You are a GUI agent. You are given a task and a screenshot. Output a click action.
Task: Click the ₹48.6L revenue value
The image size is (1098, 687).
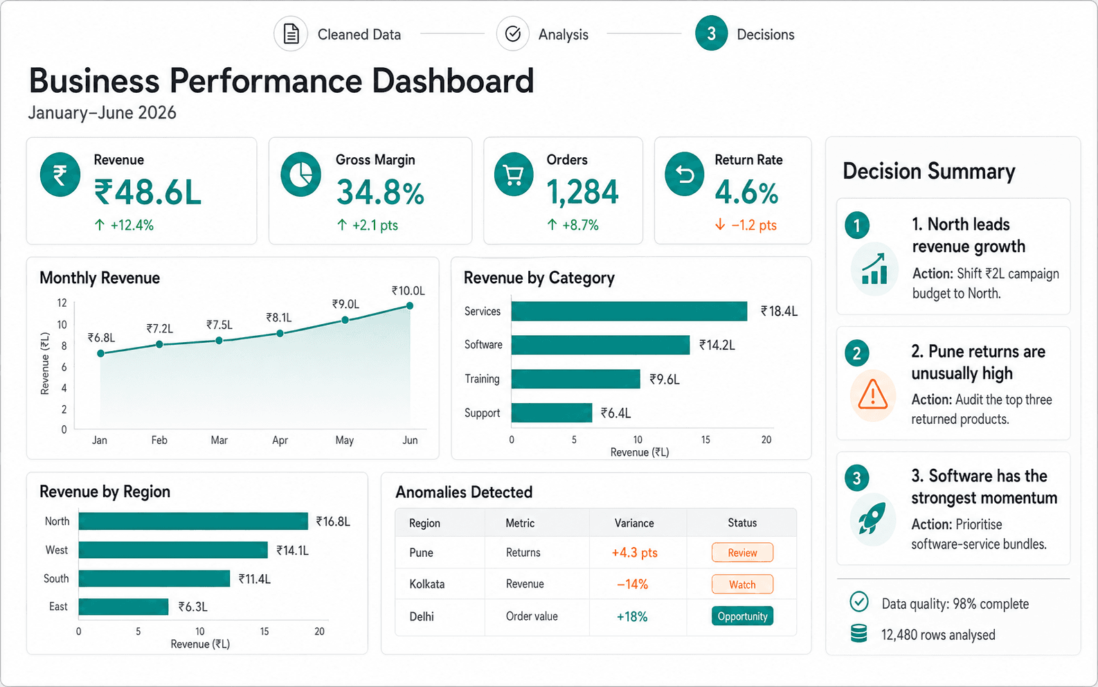[x=148, y=193]
